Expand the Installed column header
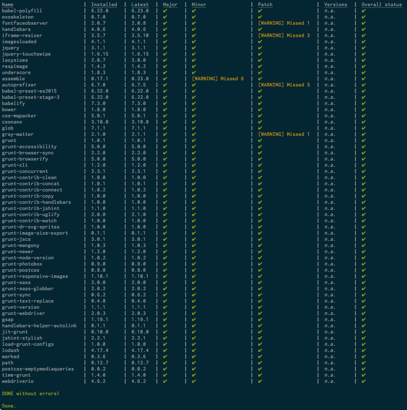 coord(104,5)
